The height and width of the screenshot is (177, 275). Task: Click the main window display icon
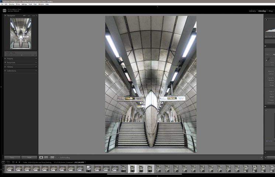[3, 162]
